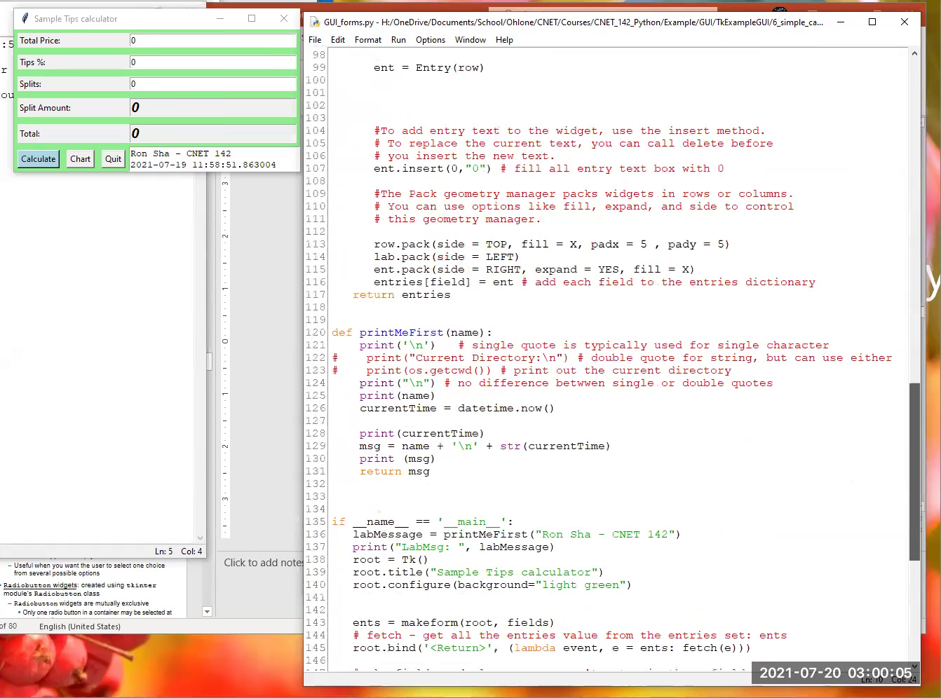
Task: Click the 'if __name__ == __main__' line
Action: [x=423, y=522]
